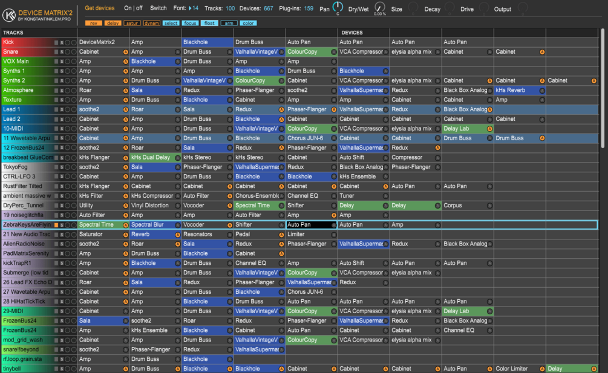
Task: Toggle the A badge on CTRL-LFO 3 kHs Ensemble
Action: [x=385, y=177]
